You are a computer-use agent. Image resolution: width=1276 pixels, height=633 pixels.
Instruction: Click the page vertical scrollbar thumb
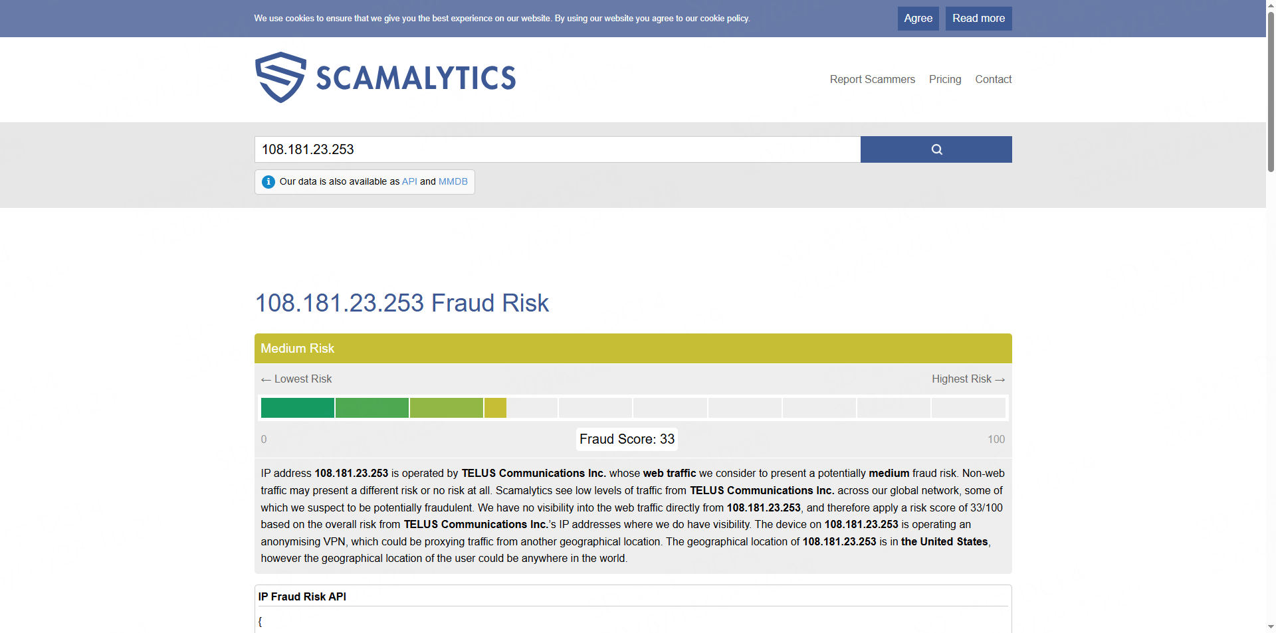coord(1271,86)
